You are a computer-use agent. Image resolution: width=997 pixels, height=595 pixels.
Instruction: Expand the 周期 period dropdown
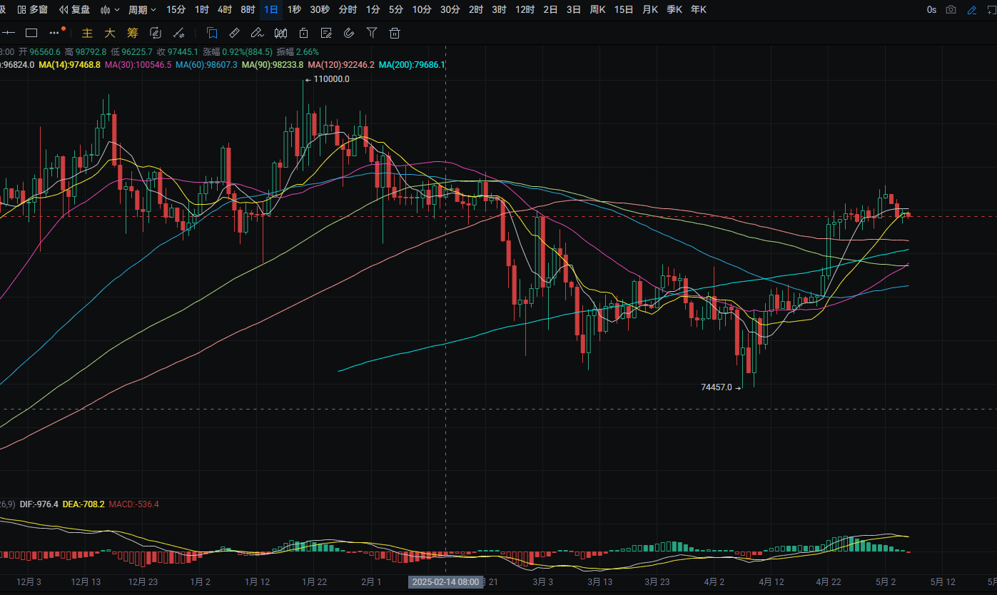(141, 9)
